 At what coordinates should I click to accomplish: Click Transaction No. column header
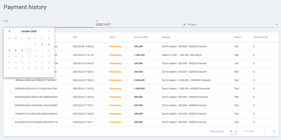261,37
